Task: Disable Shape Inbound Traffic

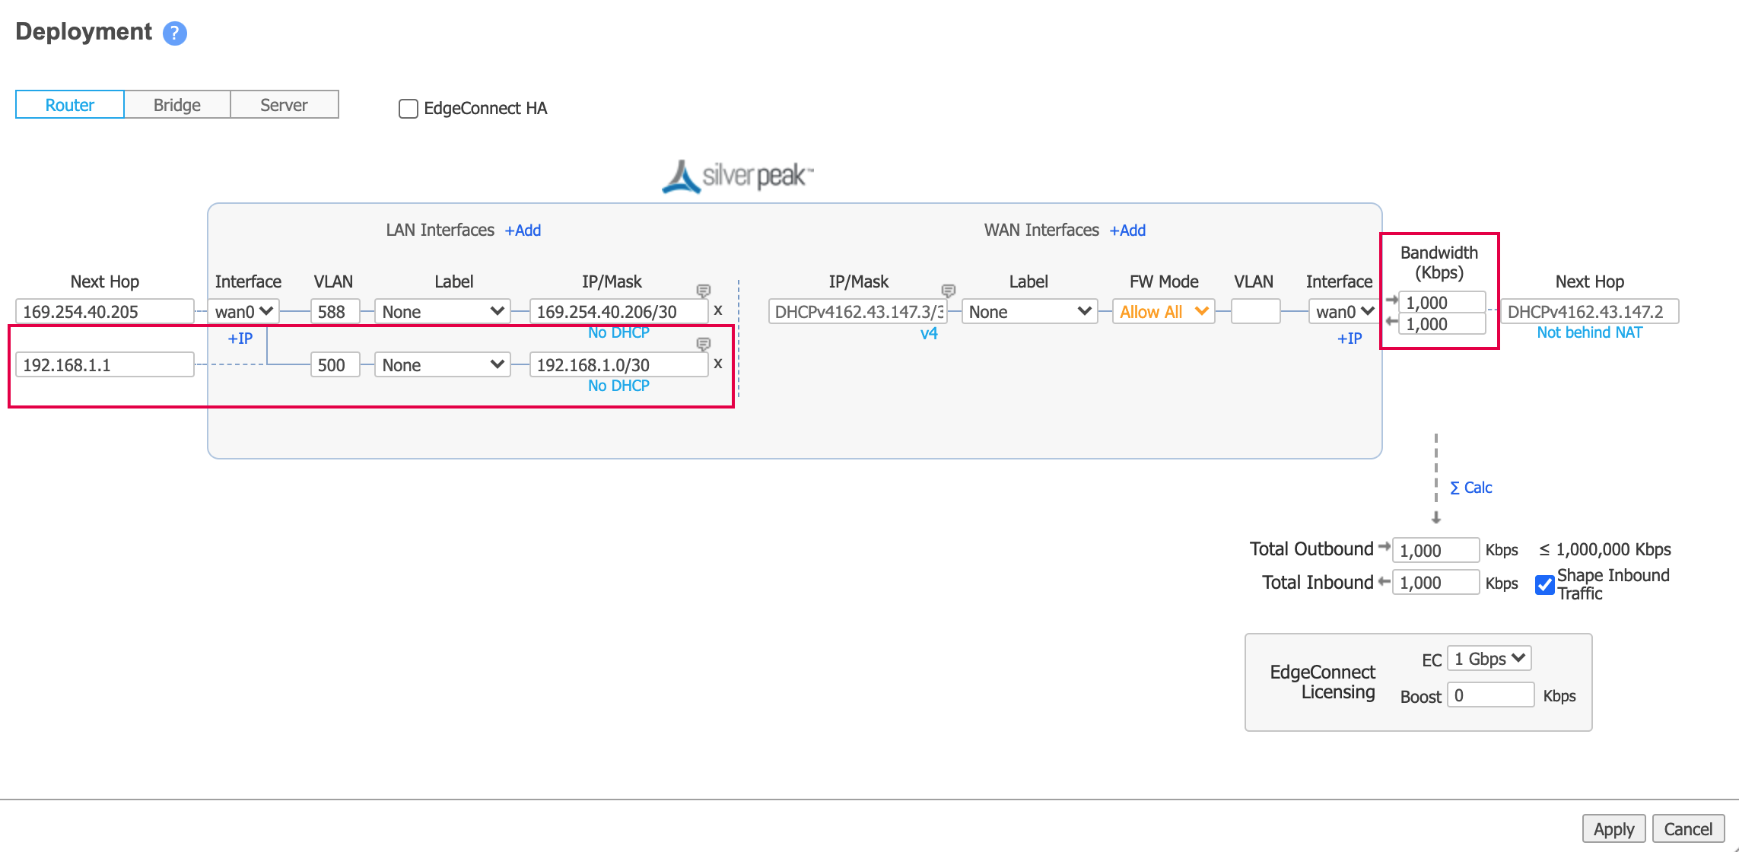Action: [1543, 585]
